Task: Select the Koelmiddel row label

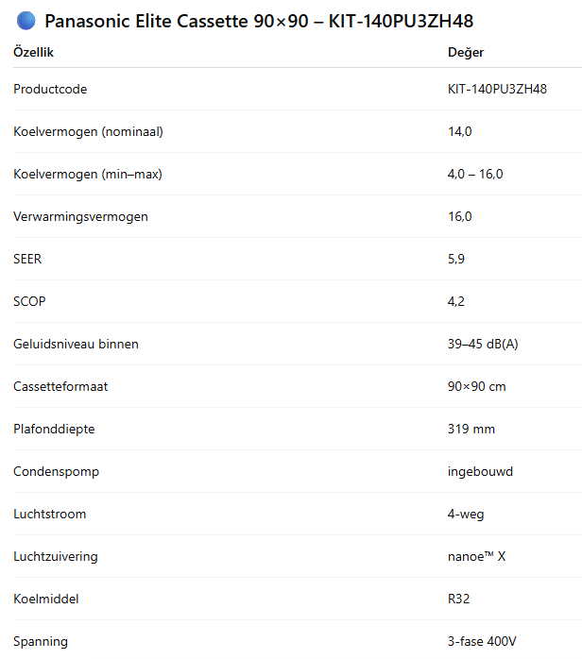Action: pos(46,599)
